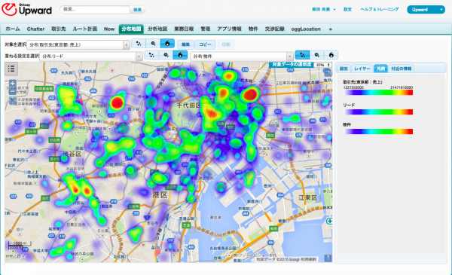Adjust the 20% transparency stepper

click(322, 65)
